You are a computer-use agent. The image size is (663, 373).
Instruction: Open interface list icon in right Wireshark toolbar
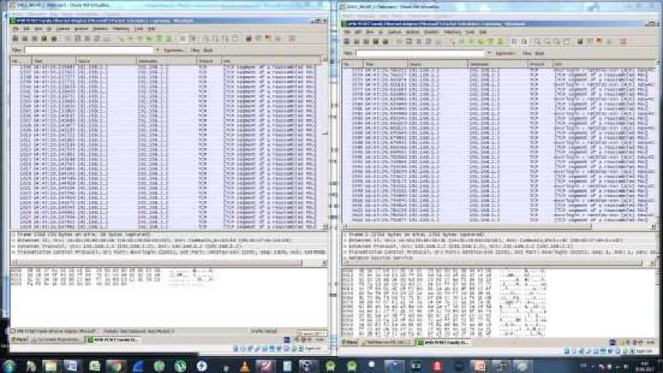click(346, 42)
